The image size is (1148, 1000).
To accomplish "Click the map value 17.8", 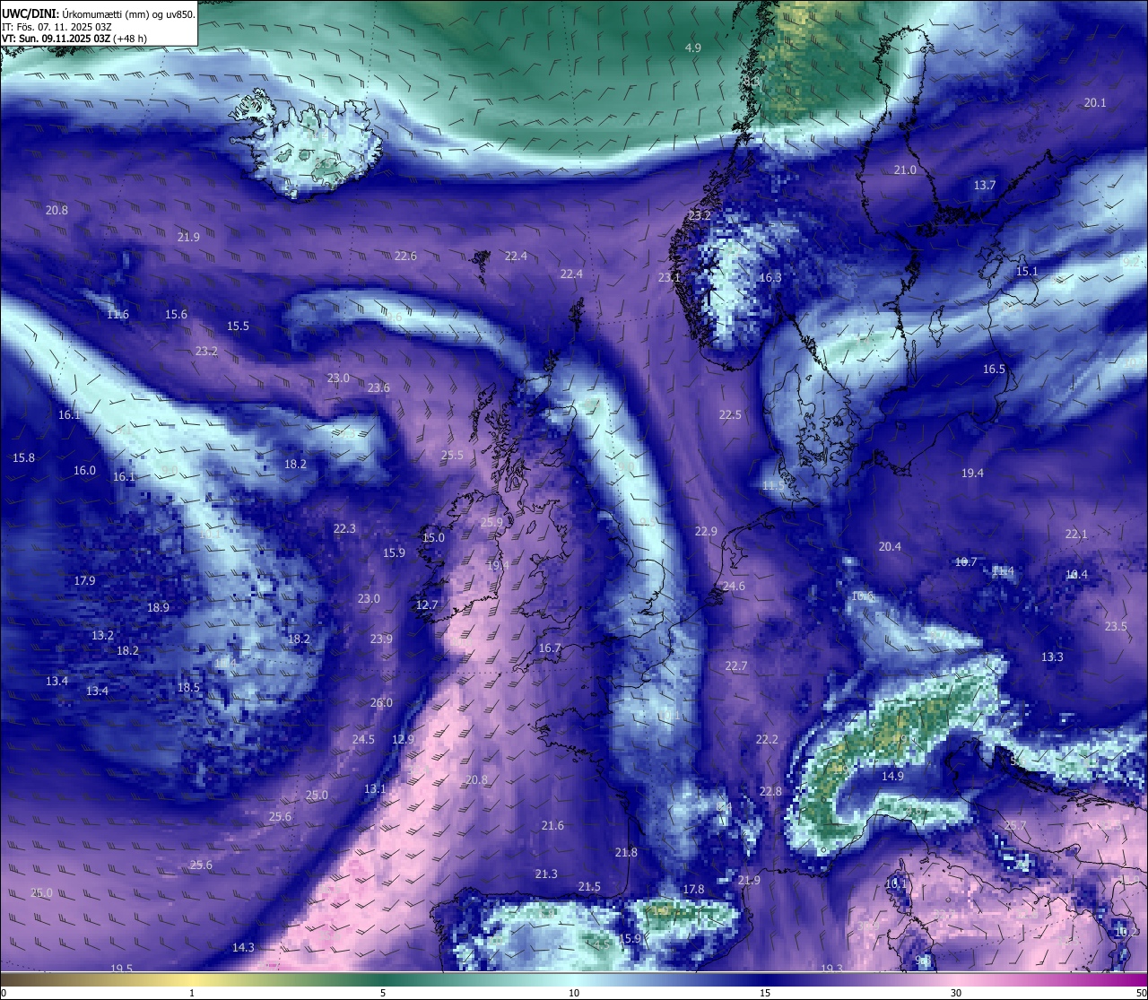I will tap(693, 890).
